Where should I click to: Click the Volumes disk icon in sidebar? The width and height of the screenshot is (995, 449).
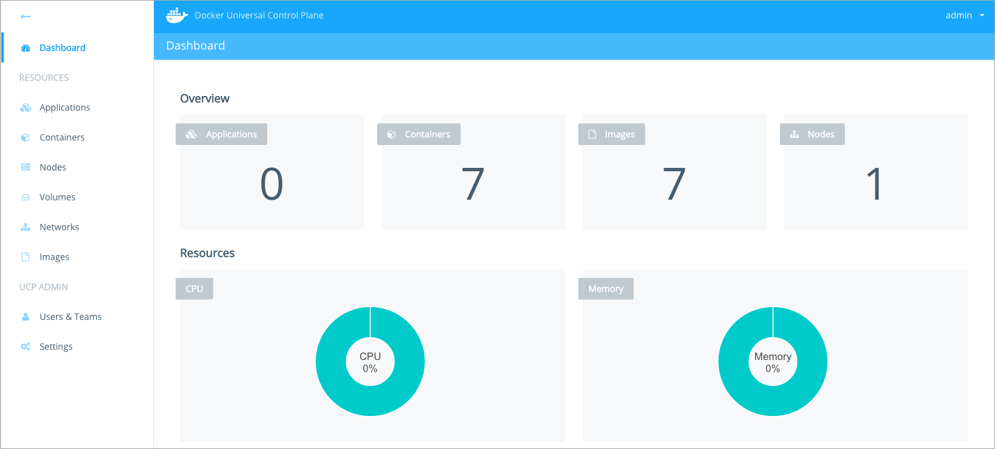click(25, 197)
